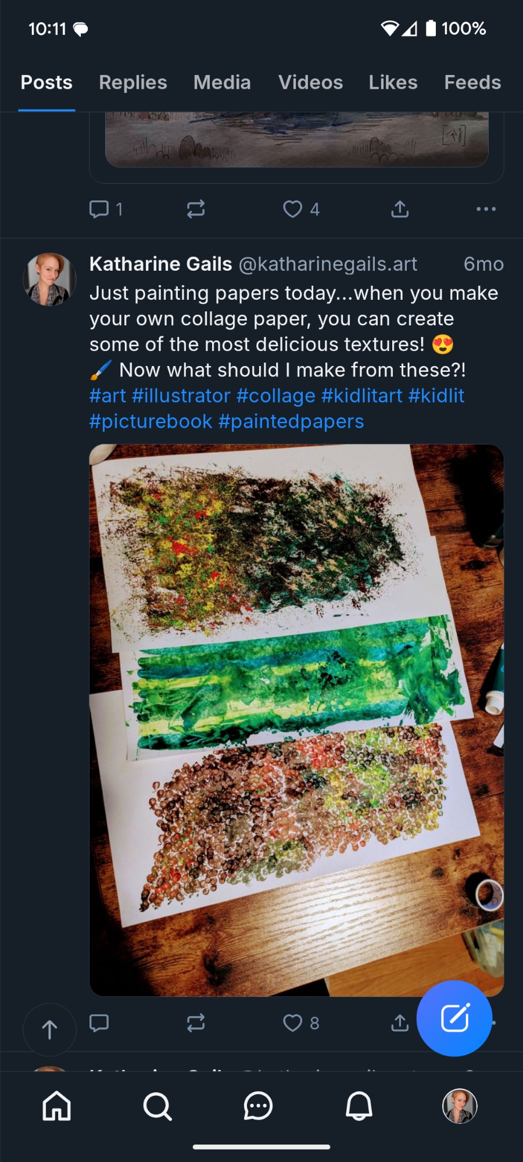Image resolution: width=523 pixels, height=1162 pixels.
Task: Open more options on the upper post
Action: coord(486,209)
